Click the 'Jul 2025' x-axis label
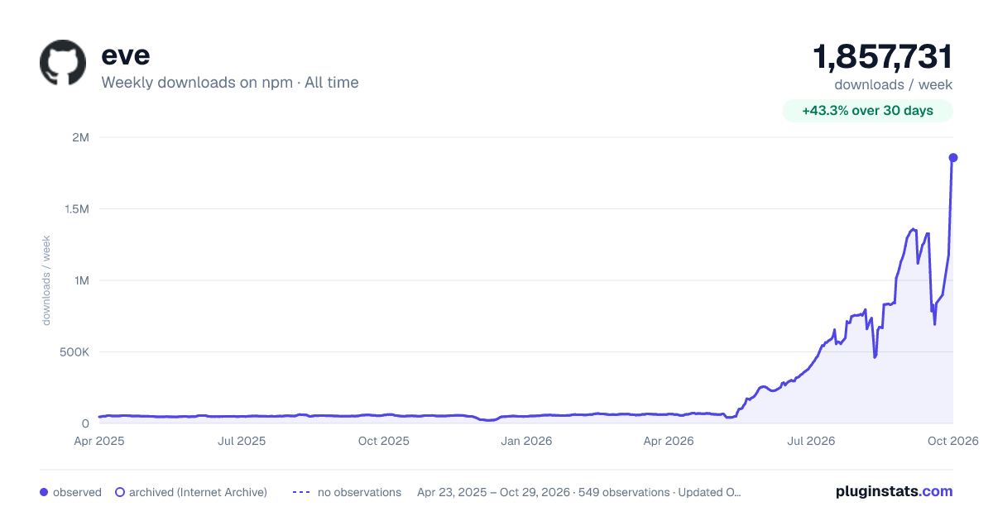The height and width of the screenshot is (521, 993). pyautogui.click(x=242, y=441)
